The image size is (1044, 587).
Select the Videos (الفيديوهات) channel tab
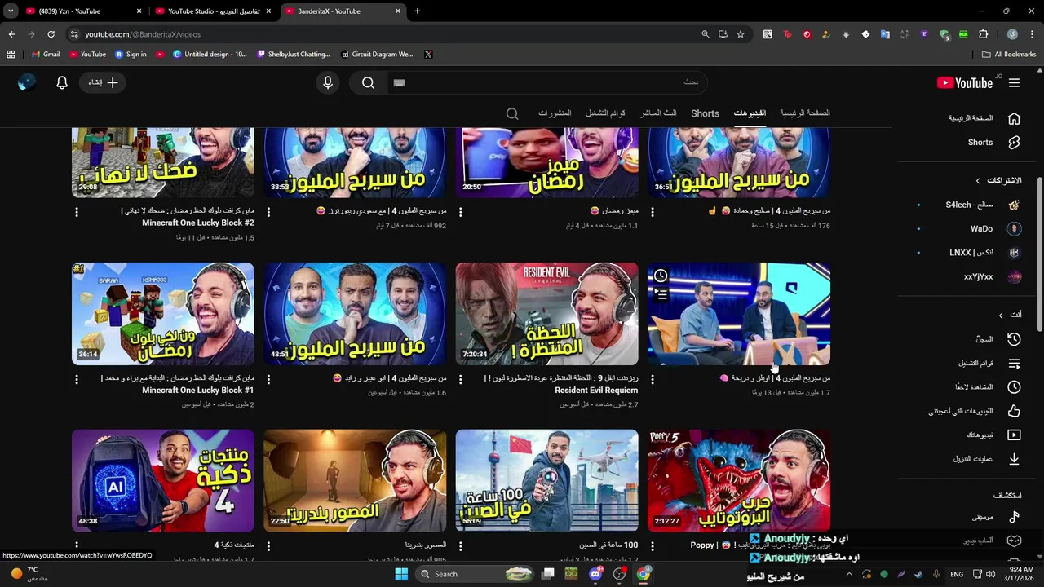tap(750, 113)
